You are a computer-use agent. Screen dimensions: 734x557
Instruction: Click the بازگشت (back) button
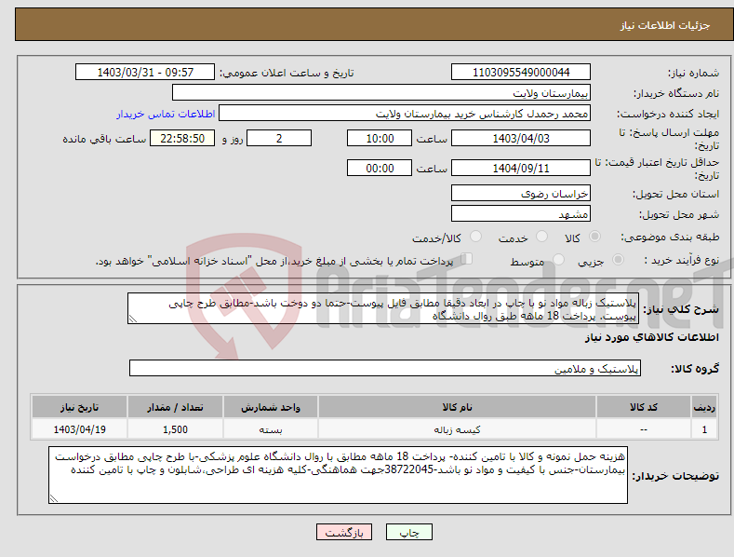point(344,532)
